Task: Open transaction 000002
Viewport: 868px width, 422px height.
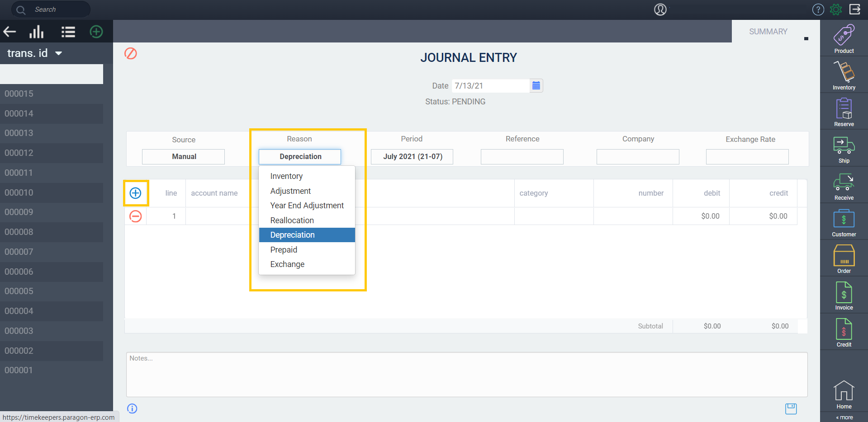Action: (52, 351)
